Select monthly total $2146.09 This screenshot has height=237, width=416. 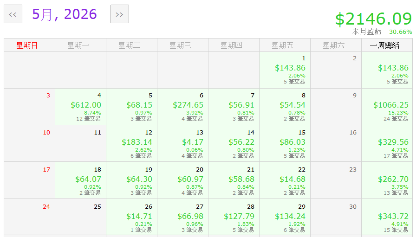pyautogui.click(x=374, y=19)
